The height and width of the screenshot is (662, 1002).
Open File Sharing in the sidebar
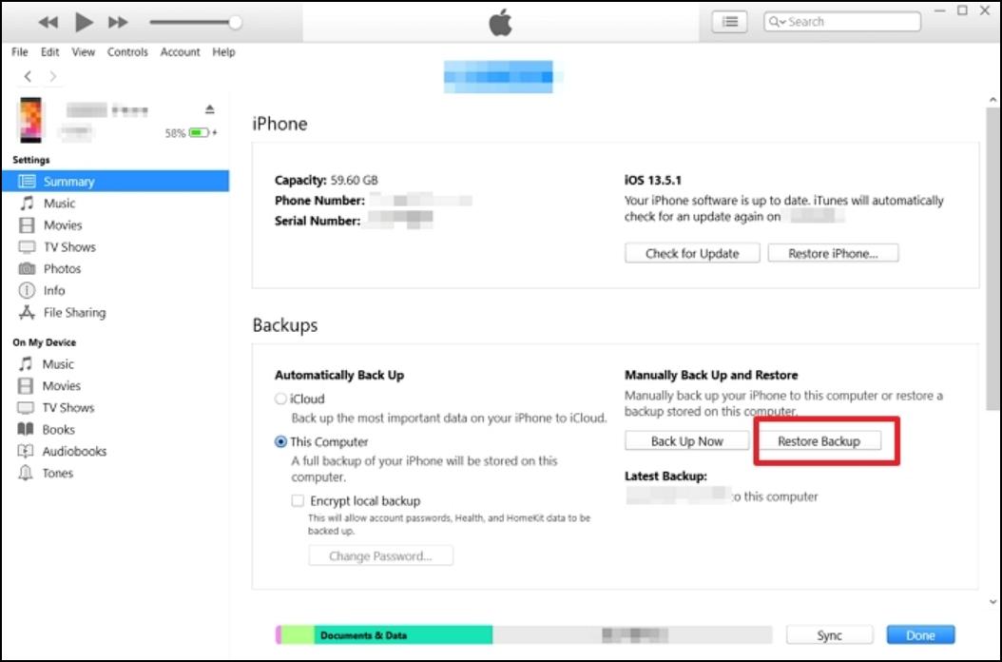coord(74,313)
